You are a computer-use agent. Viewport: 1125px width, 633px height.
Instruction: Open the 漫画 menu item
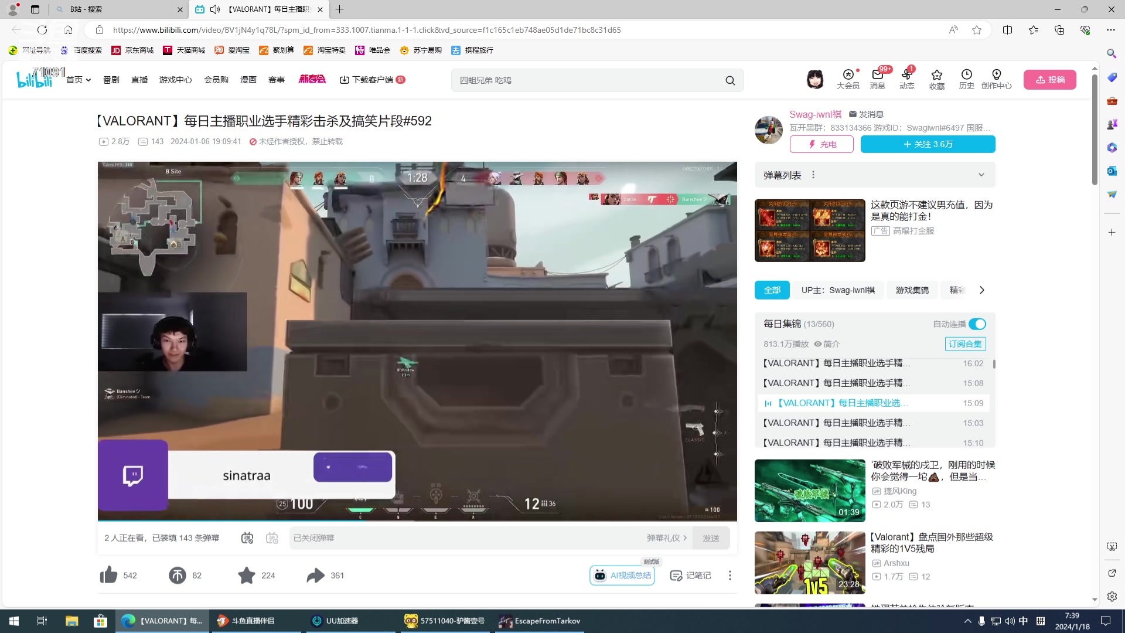click(248, 80)
